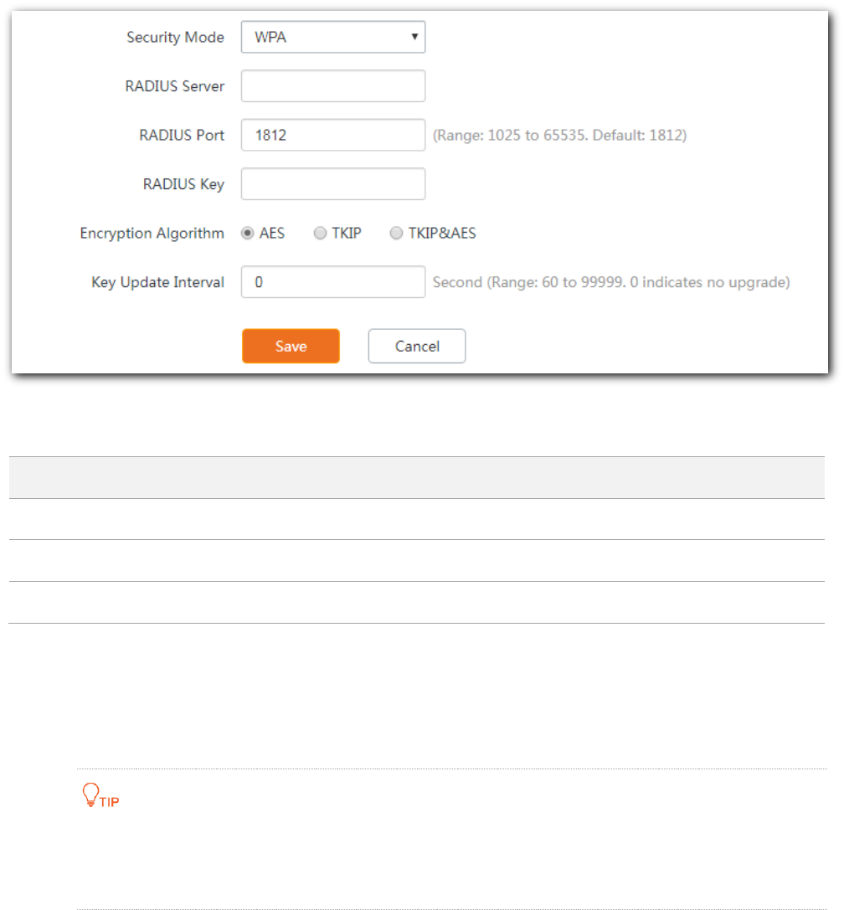Click the "RADIUS Server" label

tap(175, 86)
